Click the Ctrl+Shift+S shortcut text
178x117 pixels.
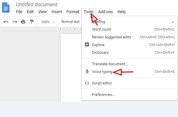tap(165, 72)
